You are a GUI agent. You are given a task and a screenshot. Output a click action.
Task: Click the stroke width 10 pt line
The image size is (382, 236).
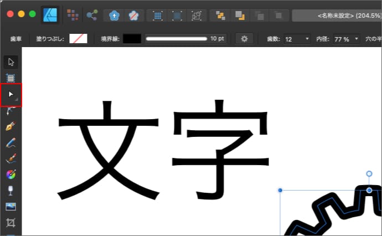(x=177, y=39)
